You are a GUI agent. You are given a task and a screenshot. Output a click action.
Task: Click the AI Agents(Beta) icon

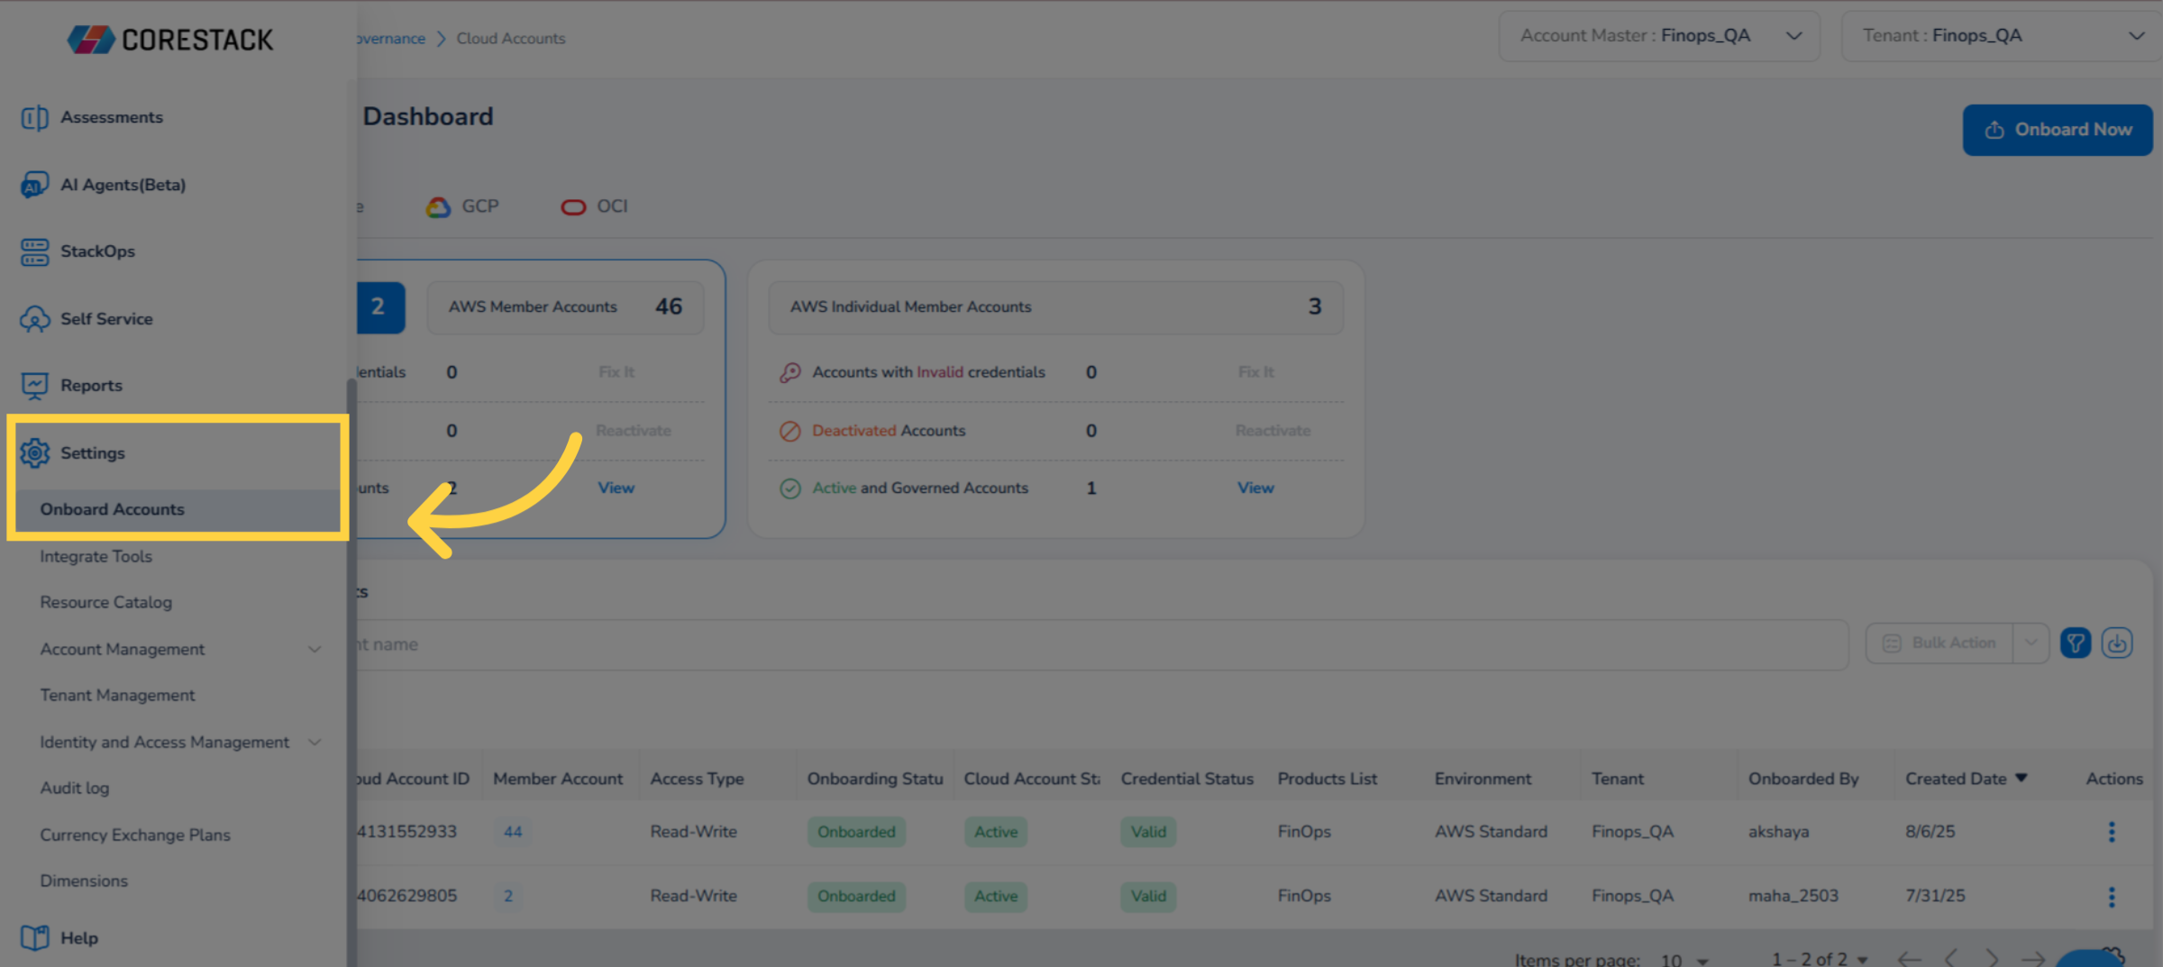click(34, 185)
